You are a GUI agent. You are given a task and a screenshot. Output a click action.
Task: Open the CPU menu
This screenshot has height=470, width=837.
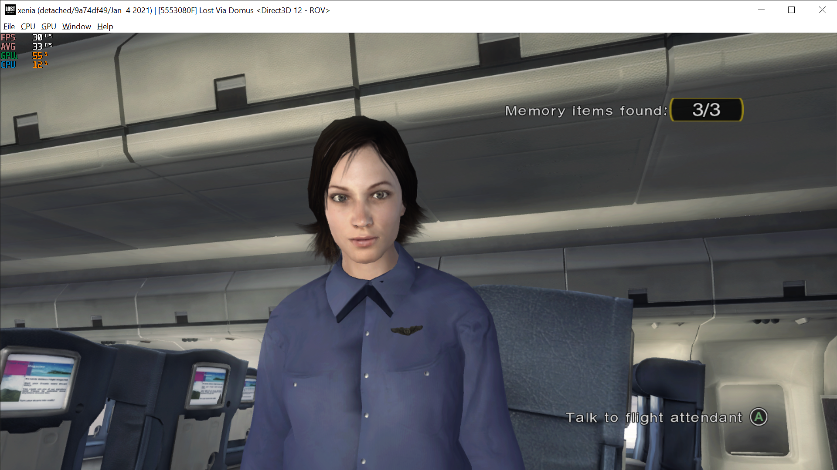pyautogui.click(x=27, y=27)
